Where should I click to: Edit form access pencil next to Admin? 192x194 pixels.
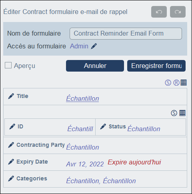[94, 46]
